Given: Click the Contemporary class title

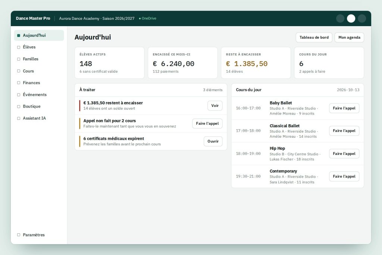Looking at the screenshot, I should (x=284, y=171).
